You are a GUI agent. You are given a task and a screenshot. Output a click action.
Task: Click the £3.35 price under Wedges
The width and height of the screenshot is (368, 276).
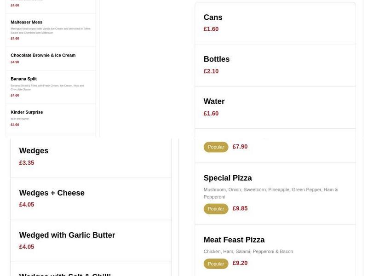coord(27,162)
